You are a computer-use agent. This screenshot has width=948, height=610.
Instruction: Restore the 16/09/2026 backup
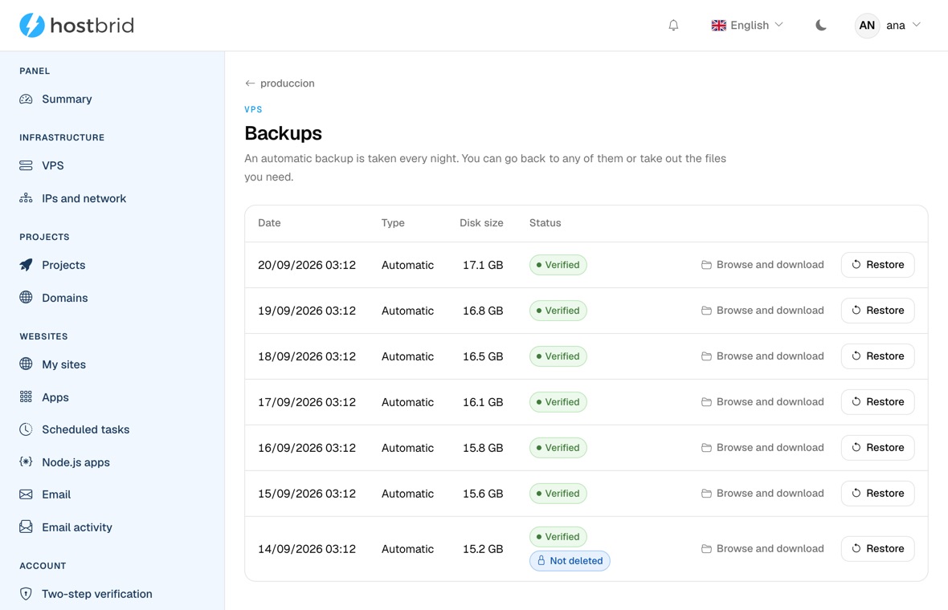[877, 448]
